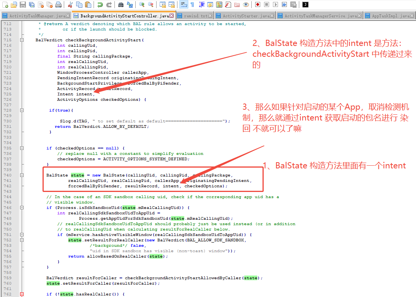Close all documents via toolbar
Viewport: 416px width, 297px height.
pos(49,5)
